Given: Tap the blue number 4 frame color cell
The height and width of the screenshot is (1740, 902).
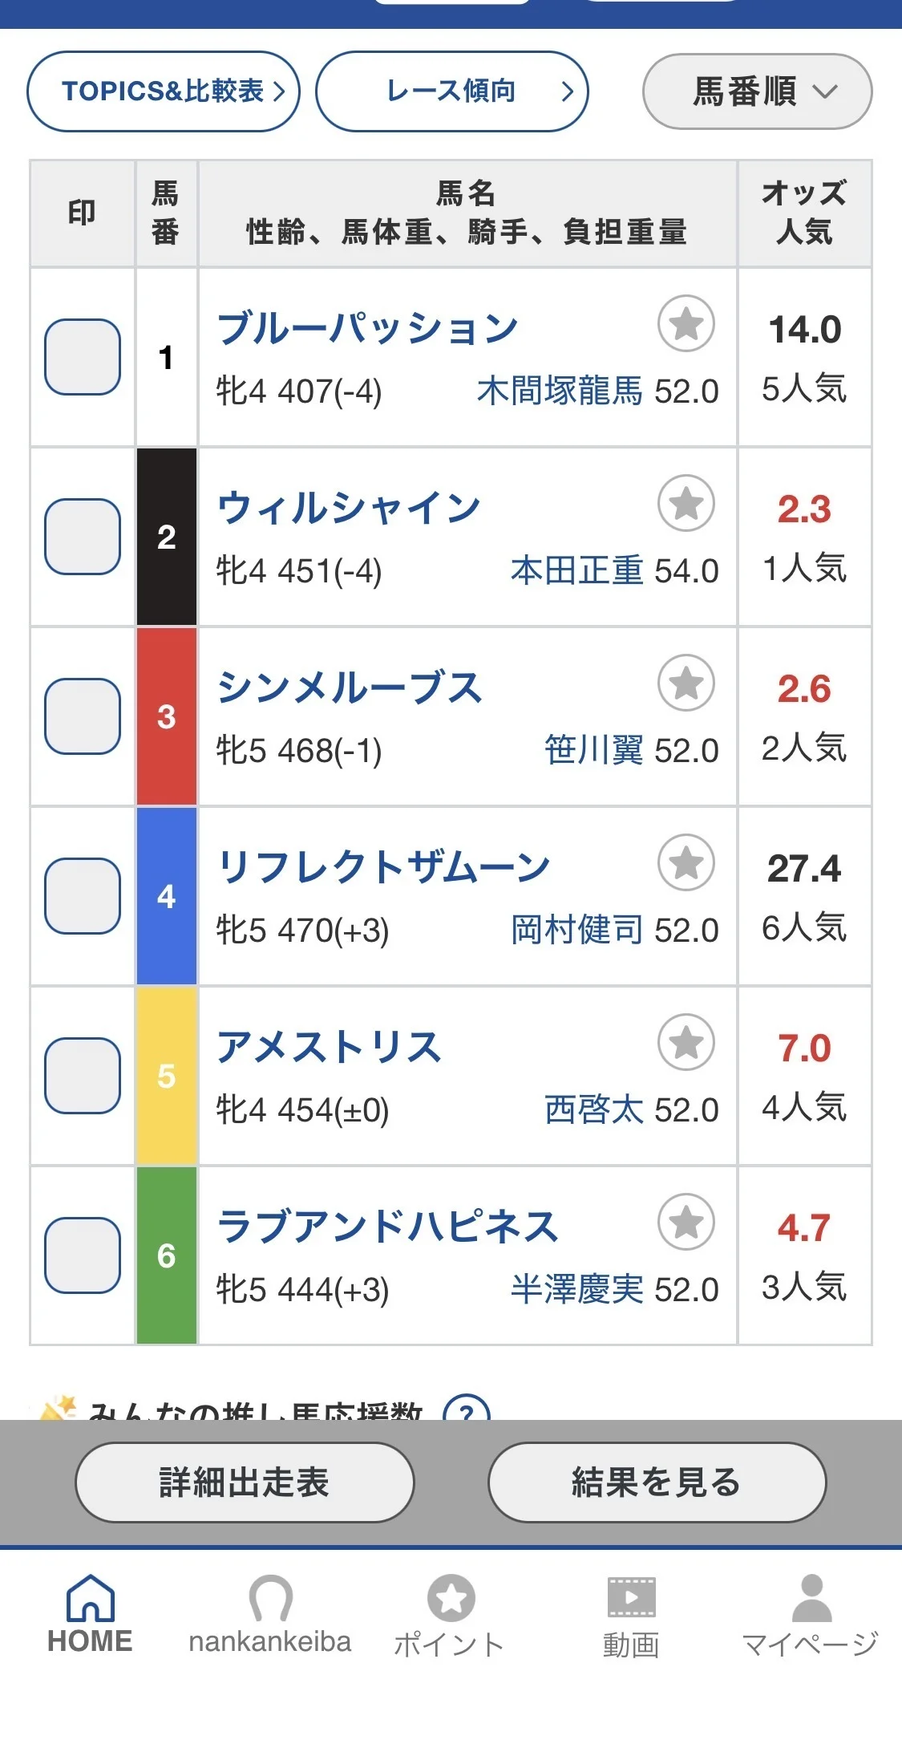Looking at the screenshot, I should coord(167,896).
